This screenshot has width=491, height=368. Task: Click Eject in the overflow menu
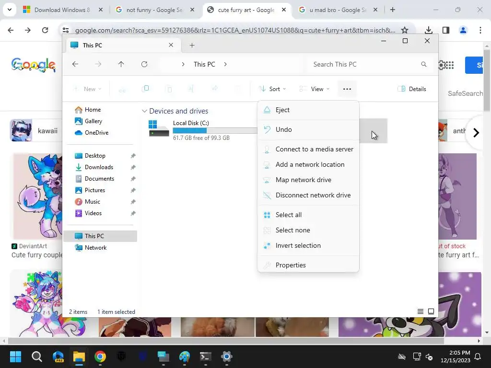tap(308, 110)
